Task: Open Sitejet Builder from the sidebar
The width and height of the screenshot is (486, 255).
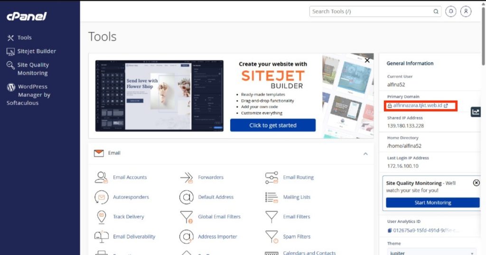Action: coord(36,51)
